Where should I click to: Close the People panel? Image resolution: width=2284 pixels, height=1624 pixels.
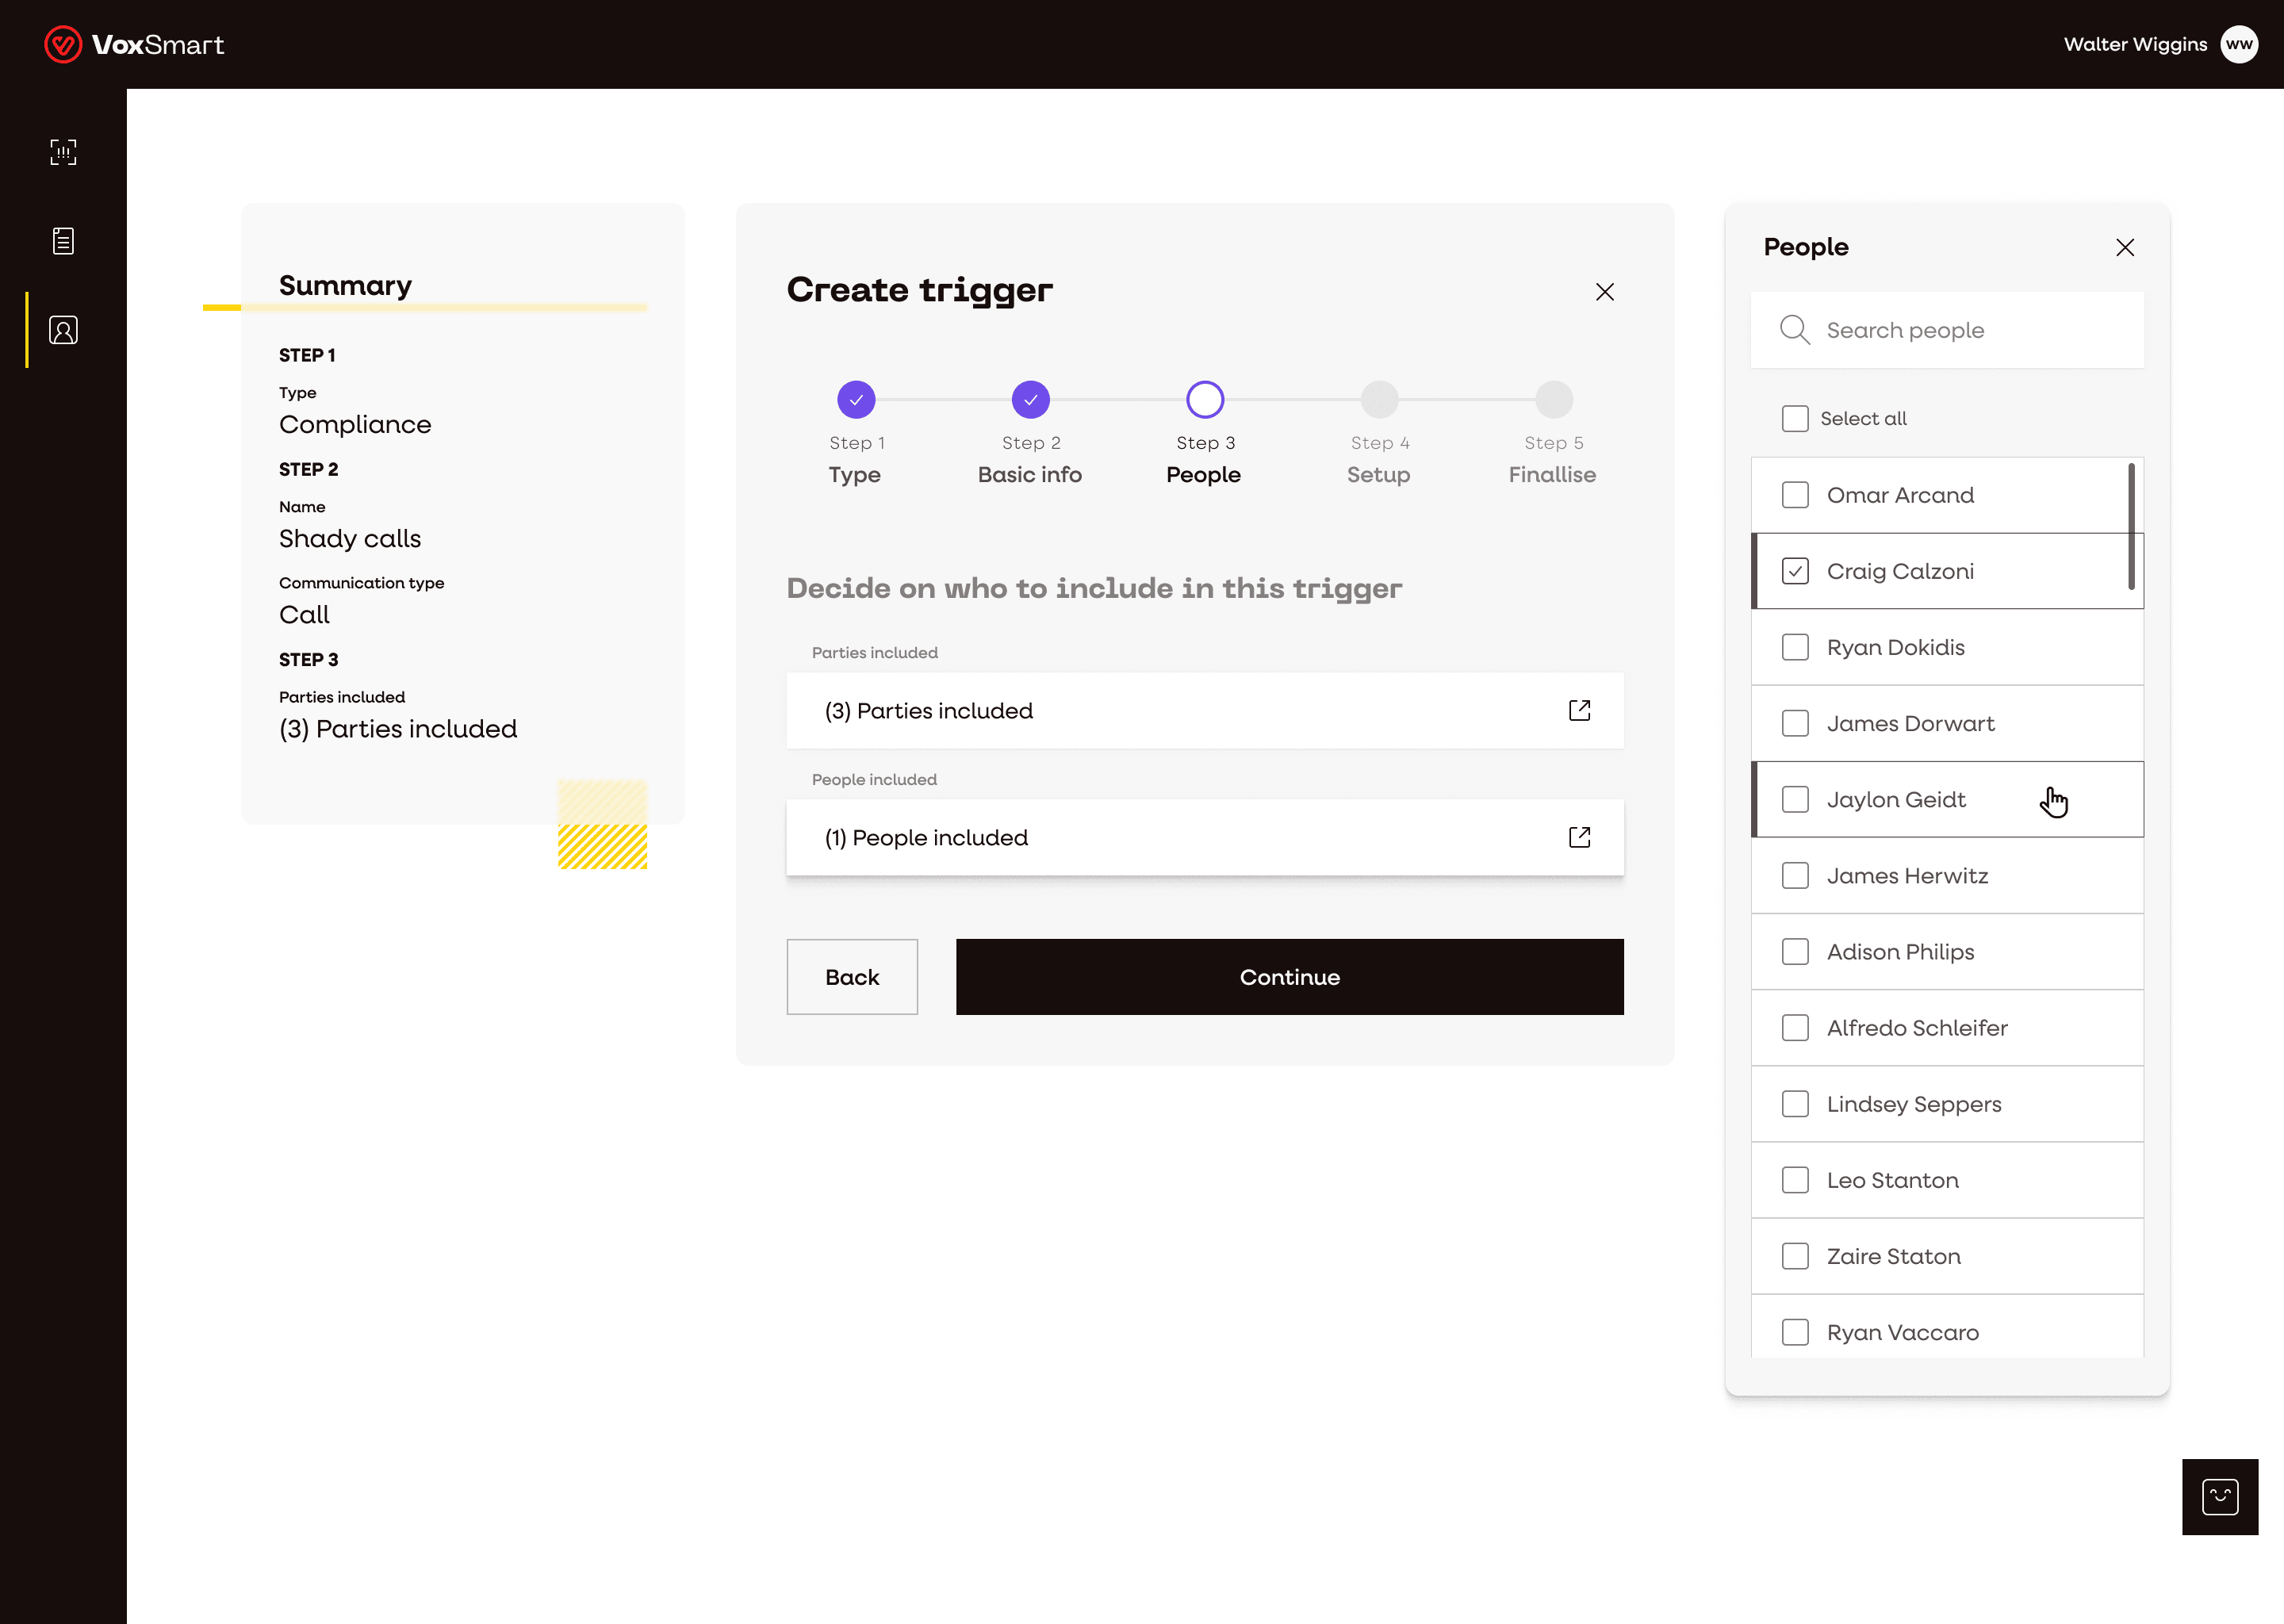click(x=2125, y=247)
